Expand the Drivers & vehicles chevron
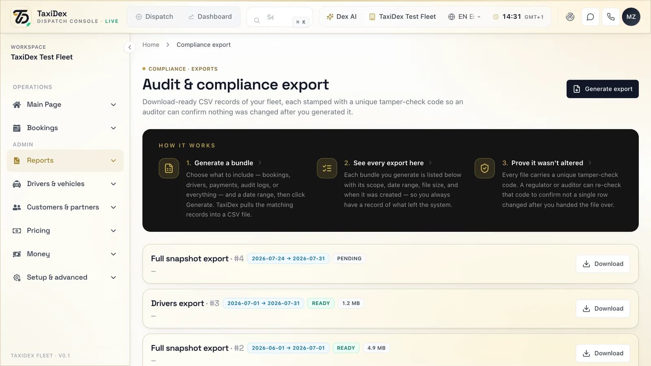 [114, 184]
